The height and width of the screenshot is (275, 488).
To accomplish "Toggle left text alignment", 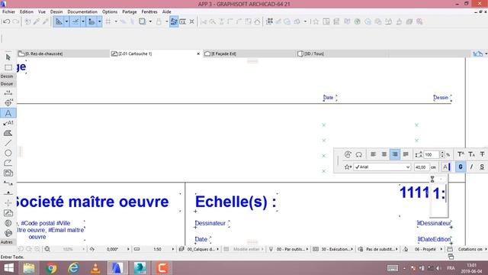I will [373, 154].
